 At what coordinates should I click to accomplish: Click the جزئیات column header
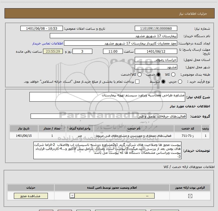(31, 187)
